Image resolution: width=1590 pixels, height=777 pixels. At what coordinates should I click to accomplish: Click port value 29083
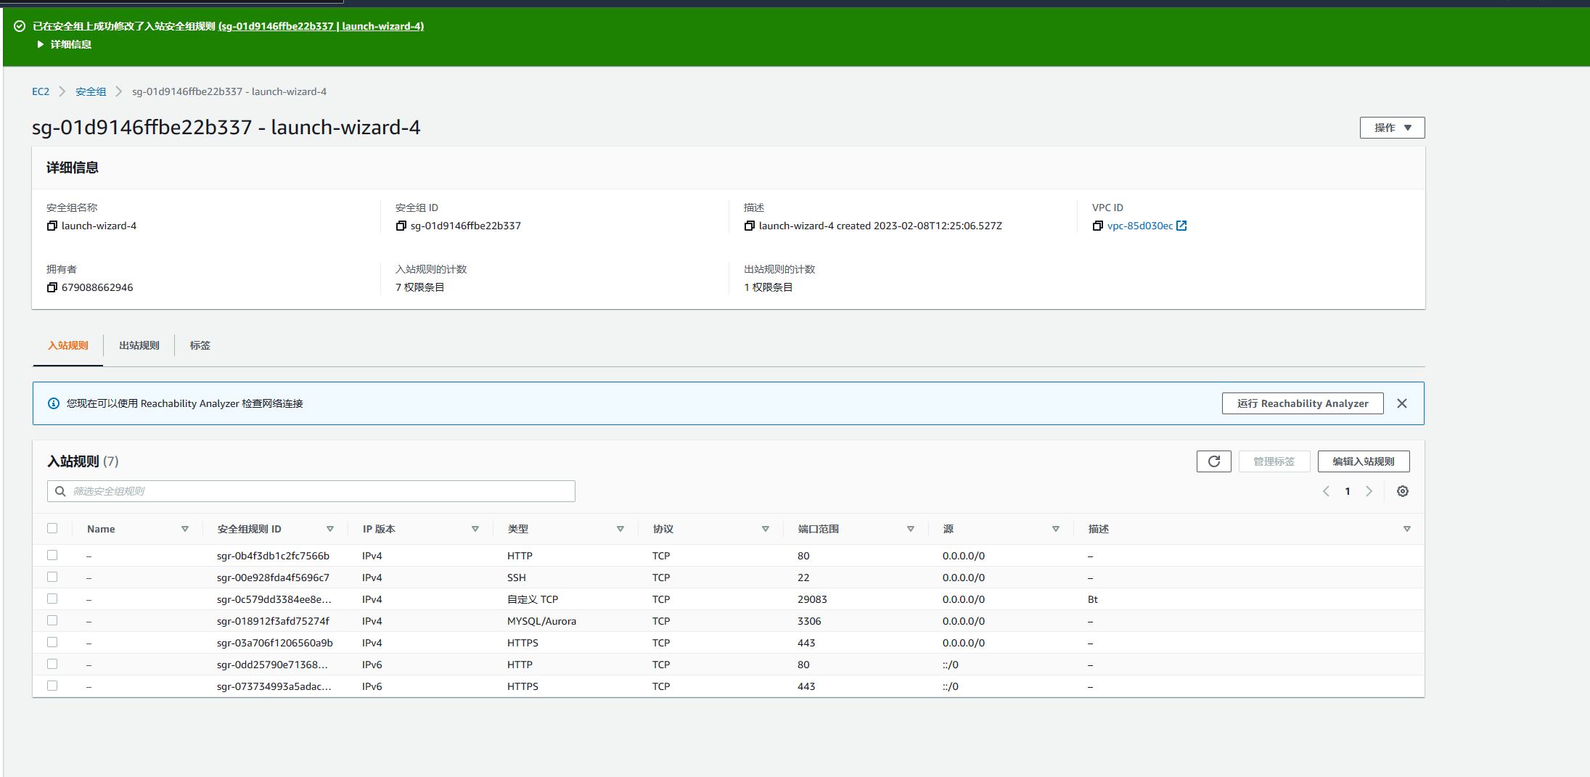812,599
